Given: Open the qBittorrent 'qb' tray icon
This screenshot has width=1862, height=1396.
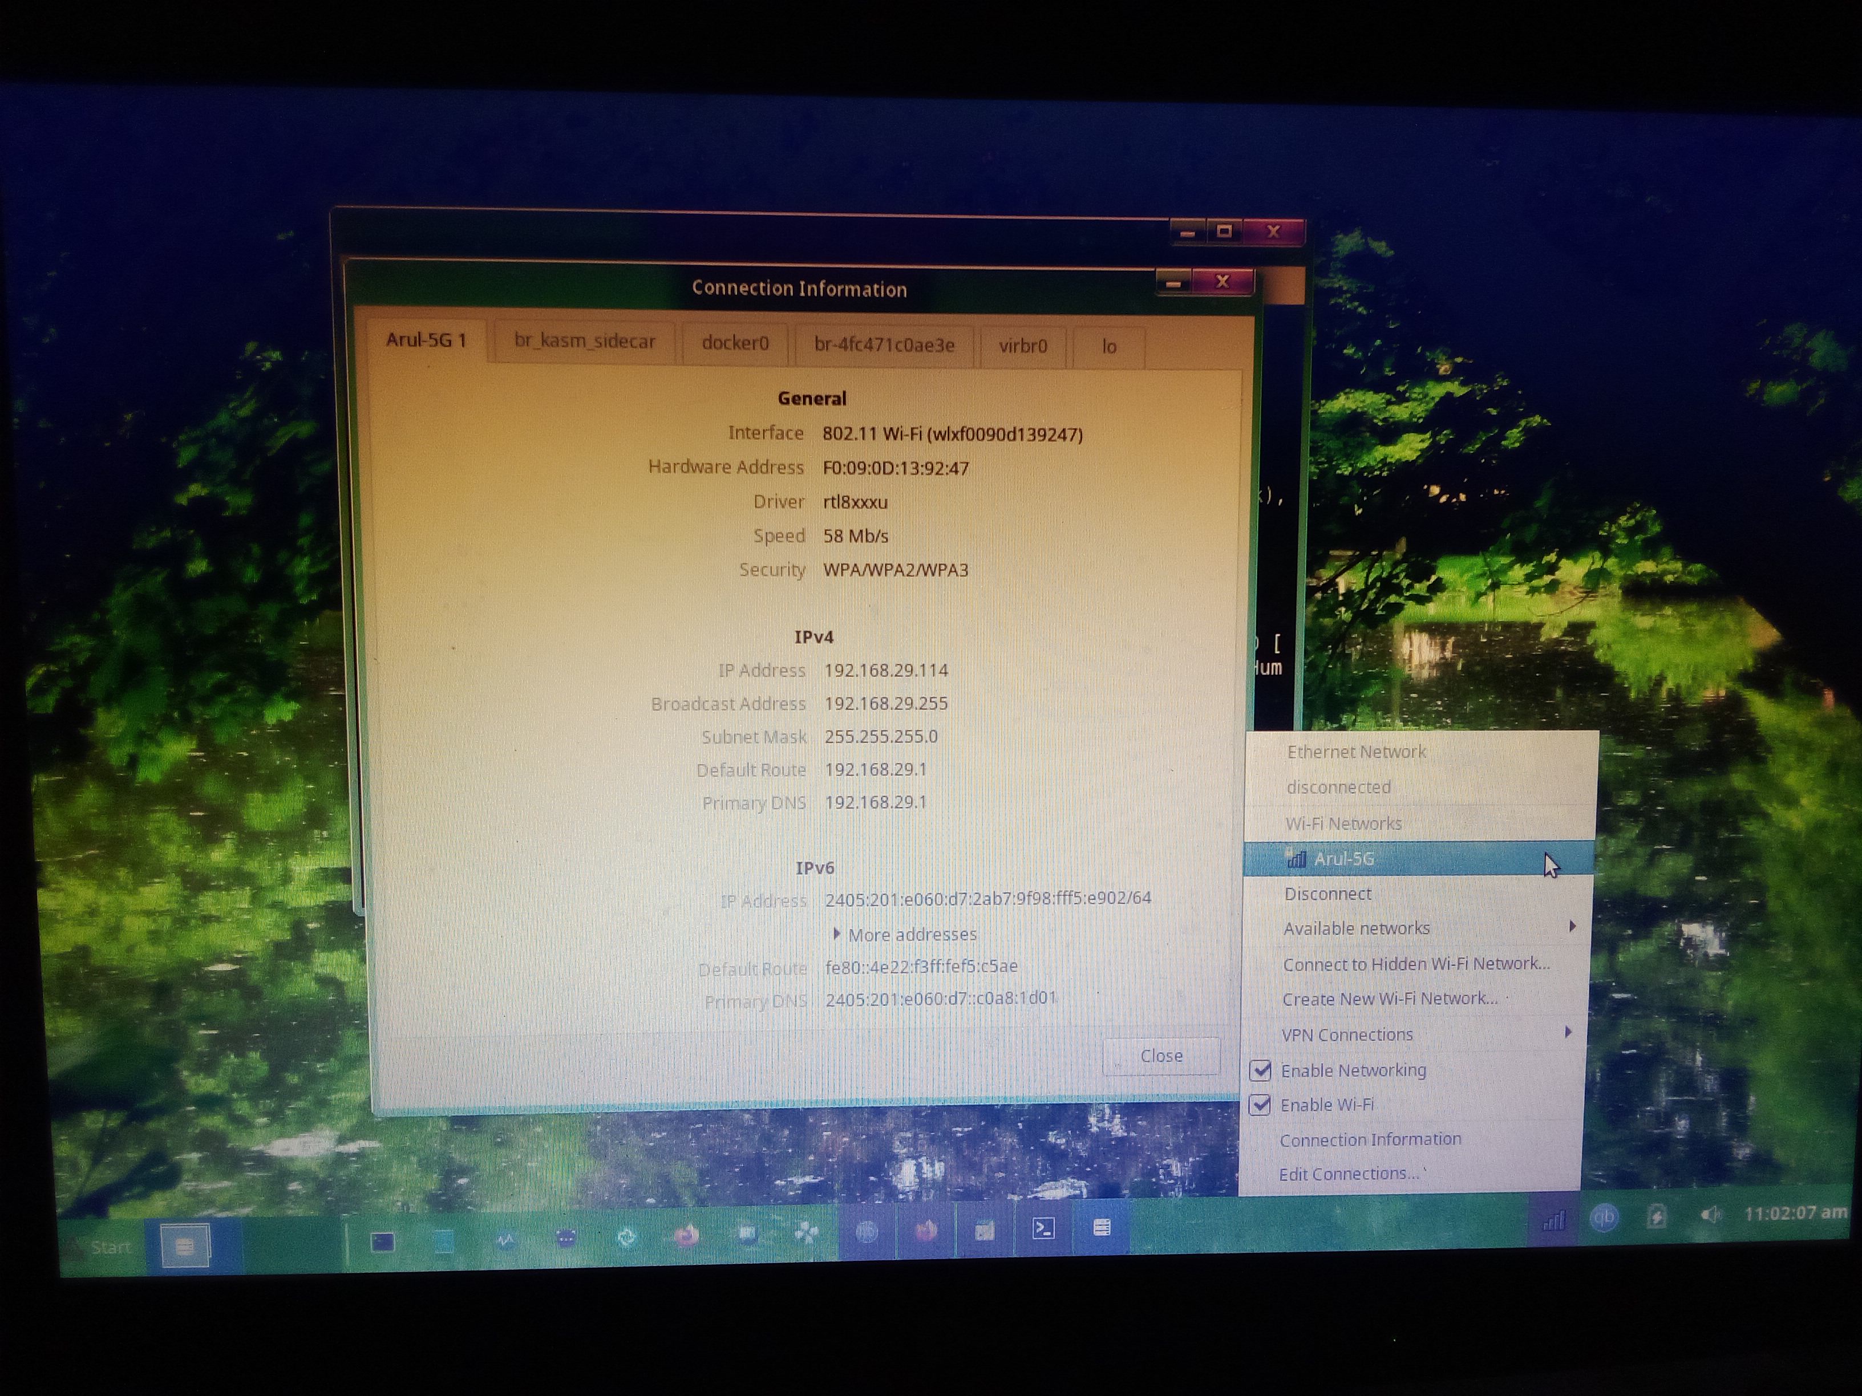Looking at the screenshot, I should [x=1604, y=1218].
